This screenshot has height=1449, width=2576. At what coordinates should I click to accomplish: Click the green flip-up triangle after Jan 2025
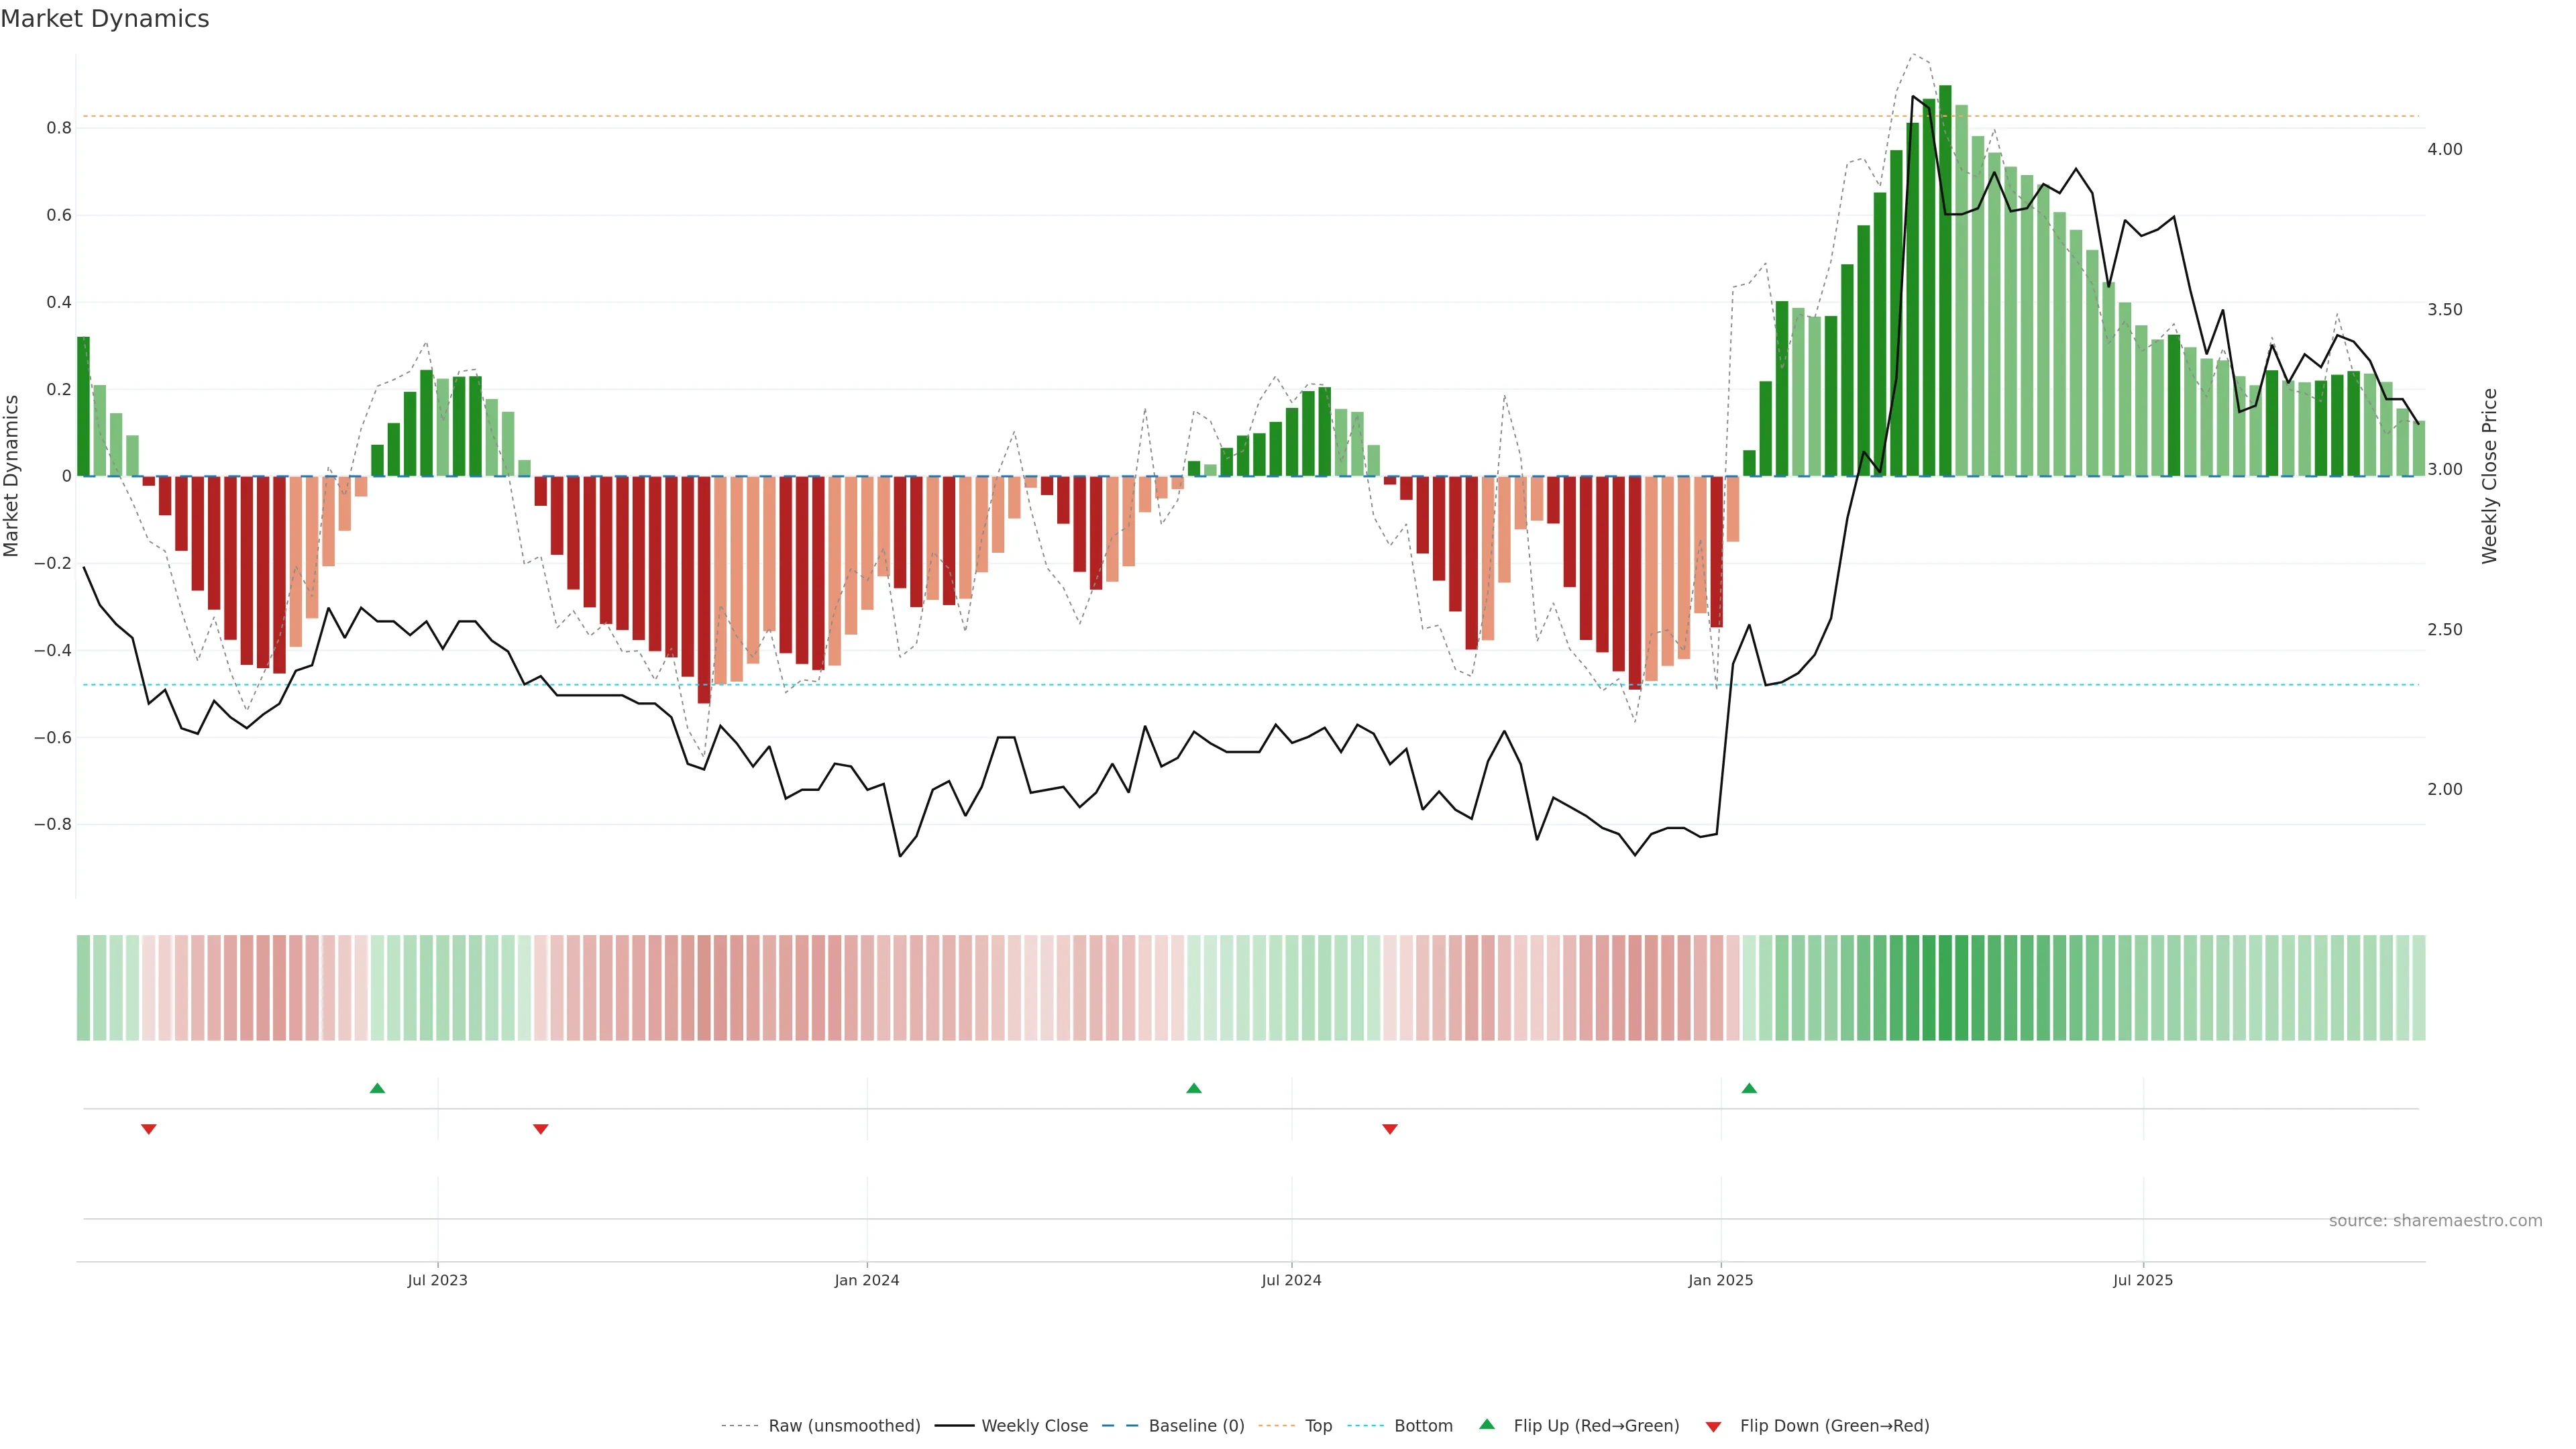1749,1088
